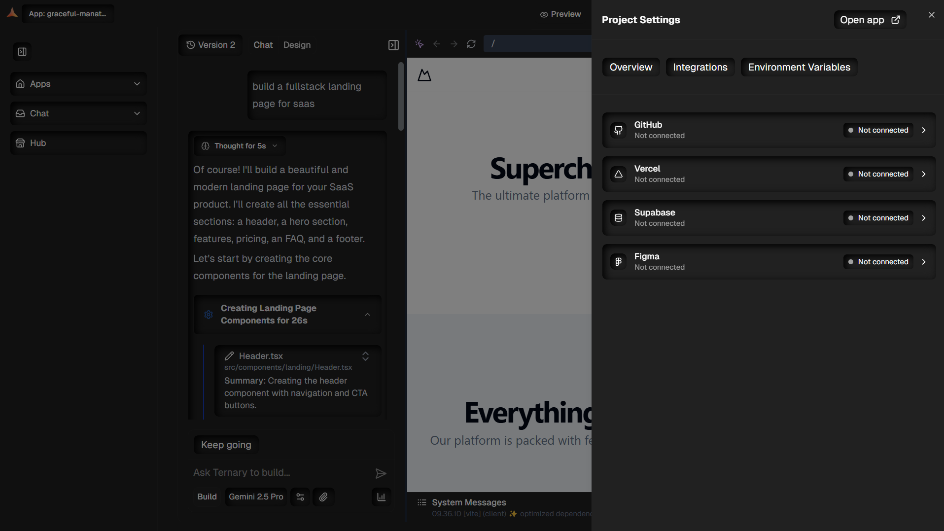Activate the component selector sparkle icon
This screenshot has width=944, height=531.
point(420,44)
